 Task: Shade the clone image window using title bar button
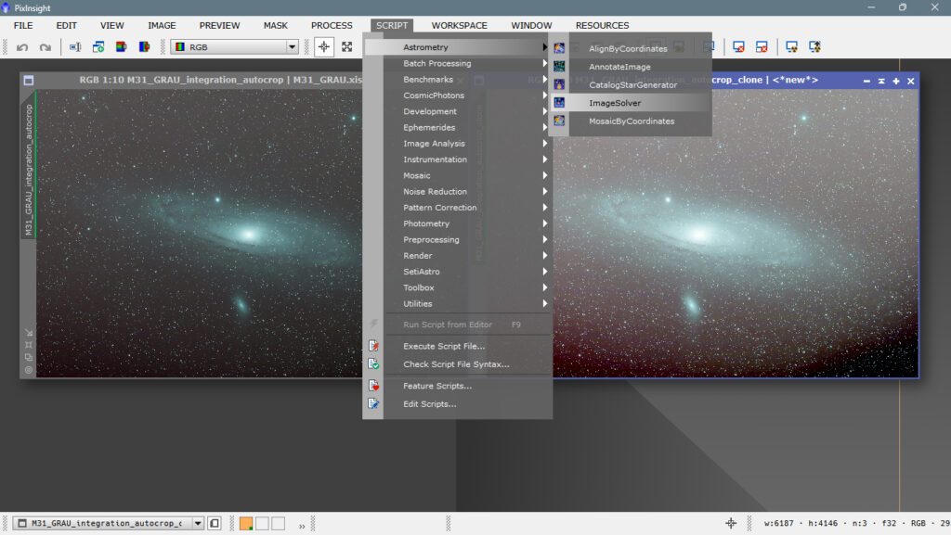pos(881,81)
